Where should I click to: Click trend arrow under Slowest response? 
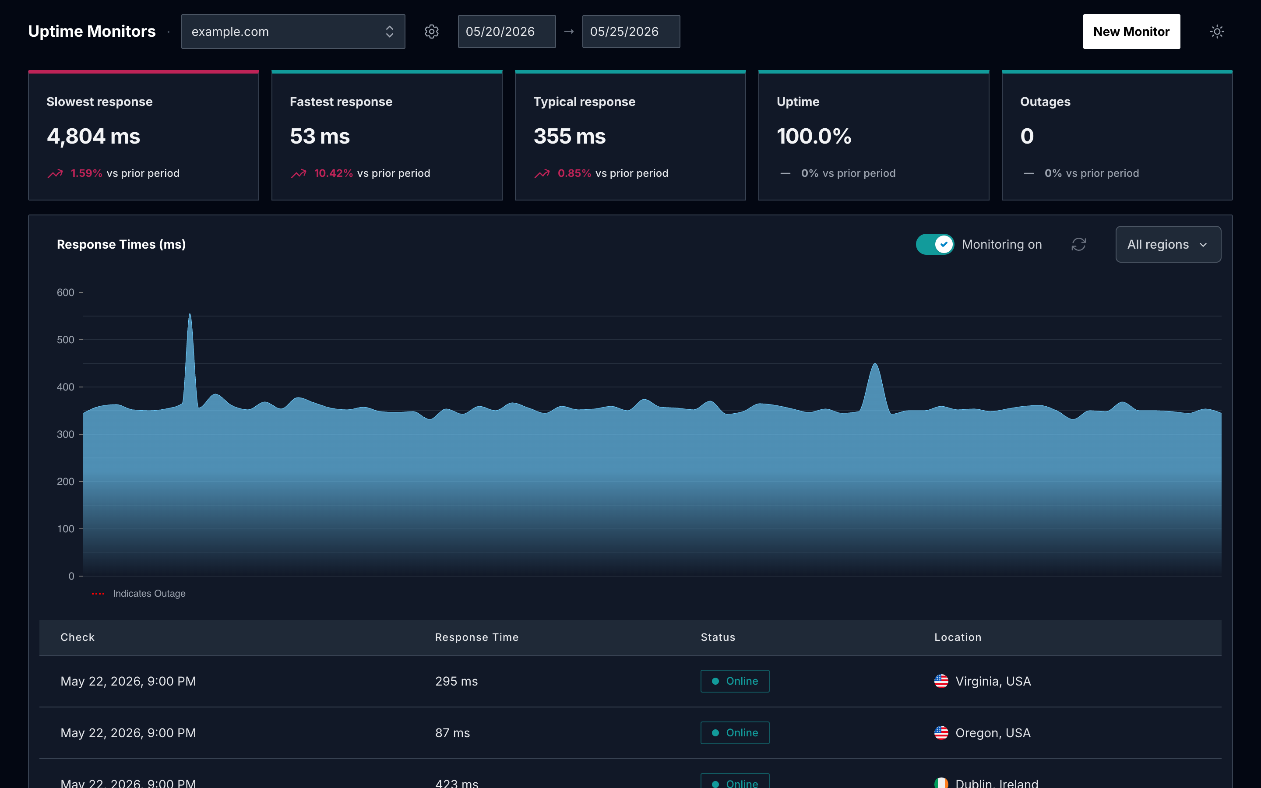[x=55, y=173]
